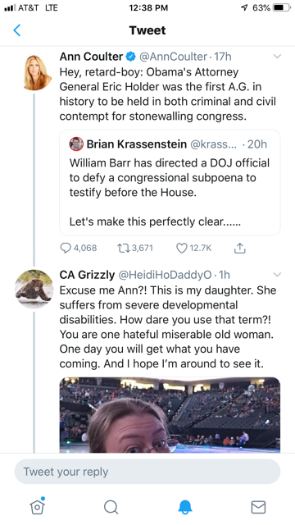Expand options caret on Ann Coulter's tweet
Screen dimensions: 295x525
tap(277, 57)
